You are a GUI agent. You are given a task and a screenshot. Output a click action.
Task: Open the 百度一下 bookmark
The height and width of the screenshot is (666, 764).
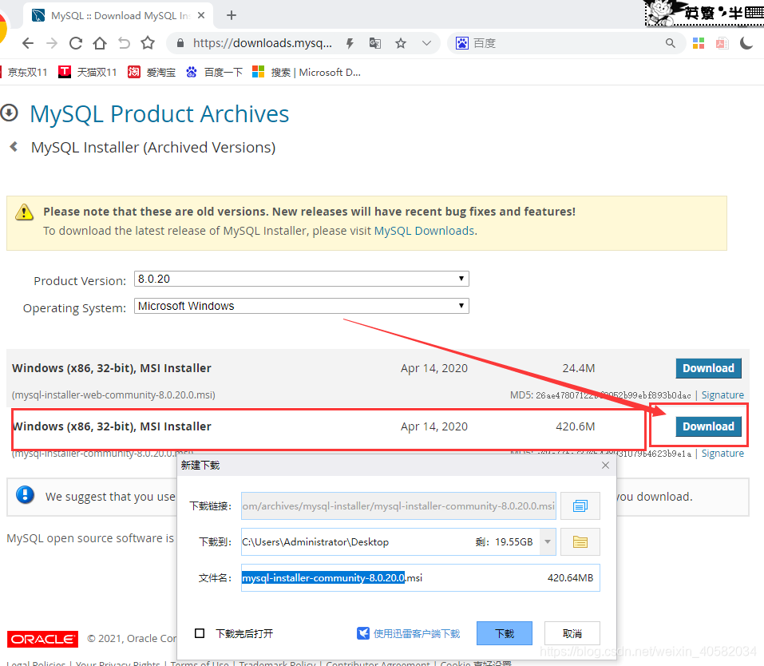coord(214,72)
